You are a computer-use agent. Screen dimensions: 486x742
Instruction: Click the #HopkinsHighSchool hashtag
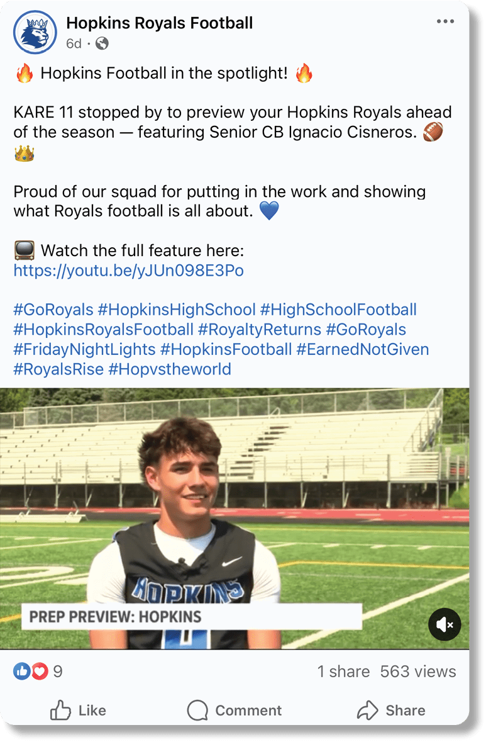177,310
